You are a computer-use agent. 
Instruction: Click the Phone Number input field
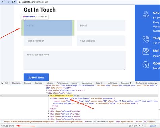(48, 41)
